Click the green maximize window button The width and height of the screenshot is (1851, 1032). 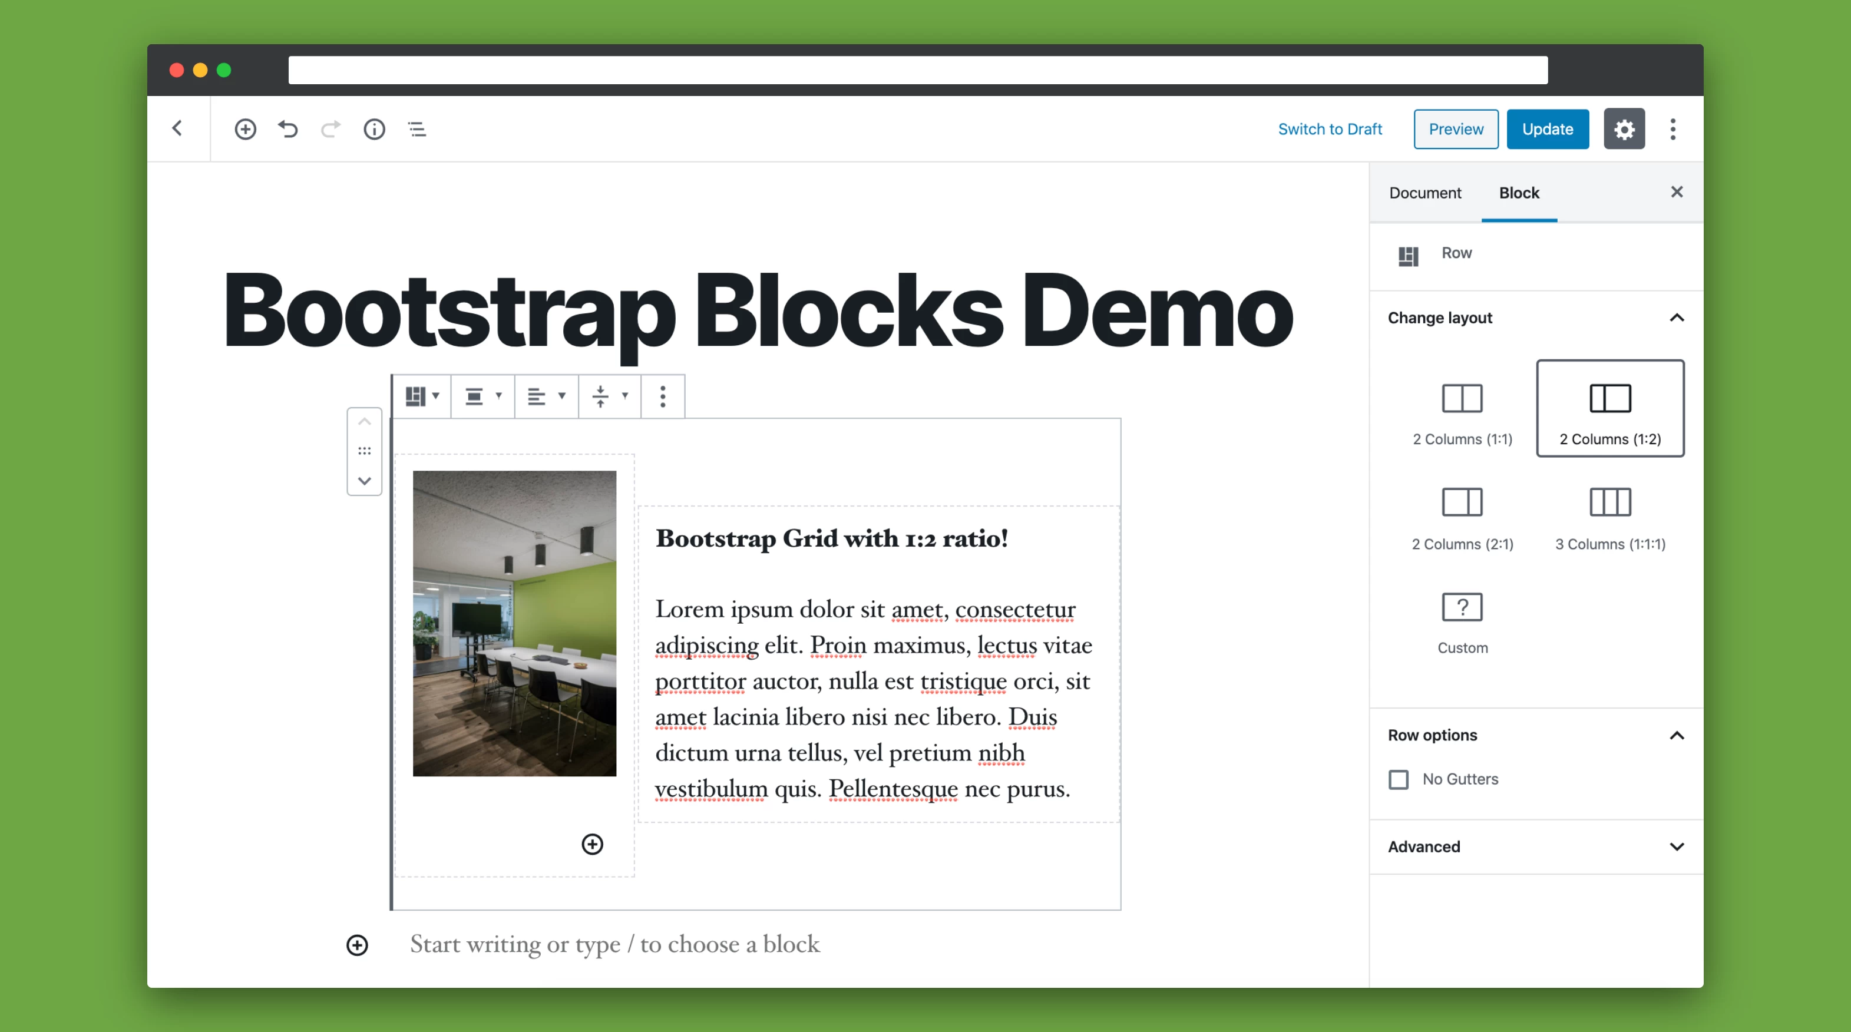tap(224, 71)
